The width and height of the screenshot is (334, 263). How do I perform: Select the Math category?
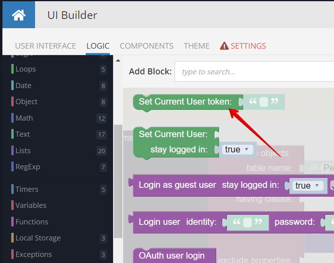[x=23, y=118]
